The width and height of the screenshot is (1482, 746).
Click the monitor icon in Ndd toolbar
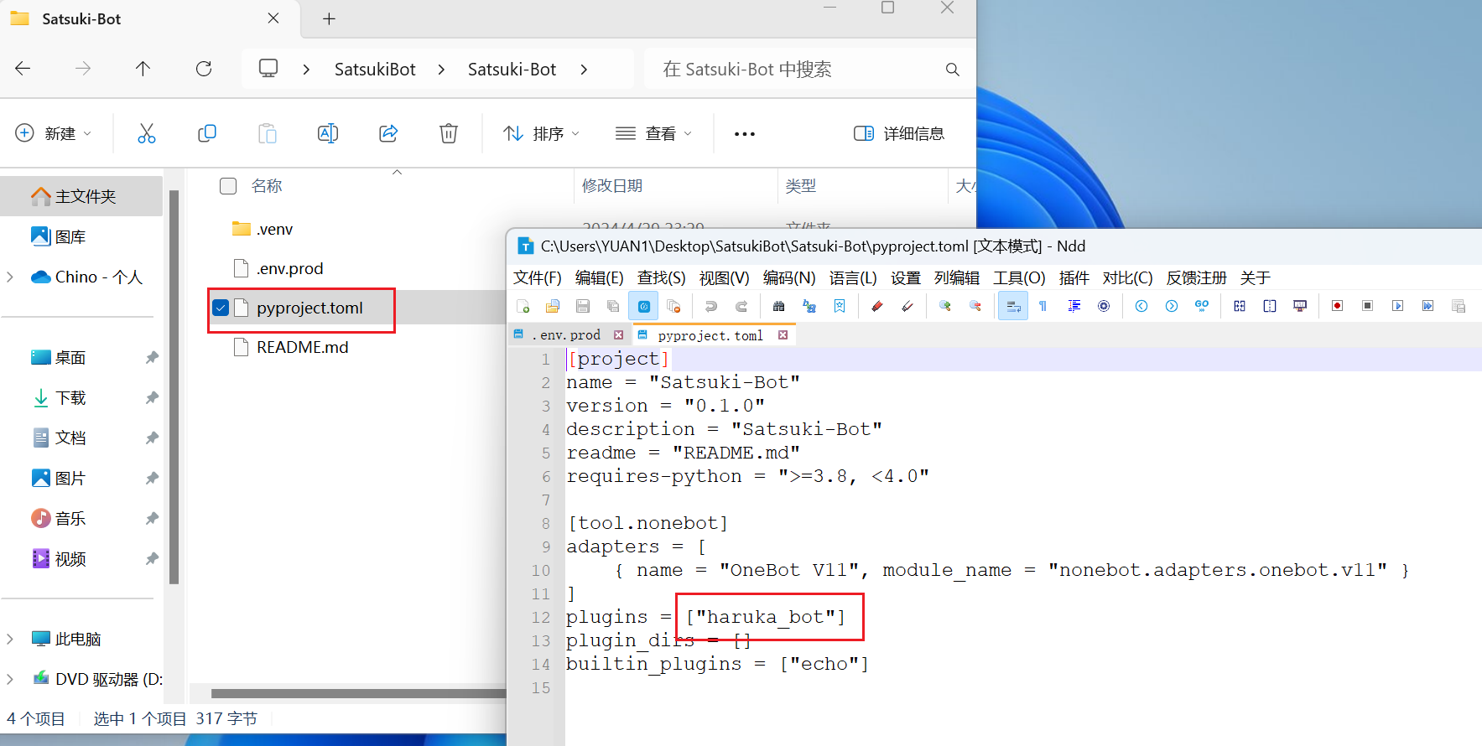tap(1300, 307)
